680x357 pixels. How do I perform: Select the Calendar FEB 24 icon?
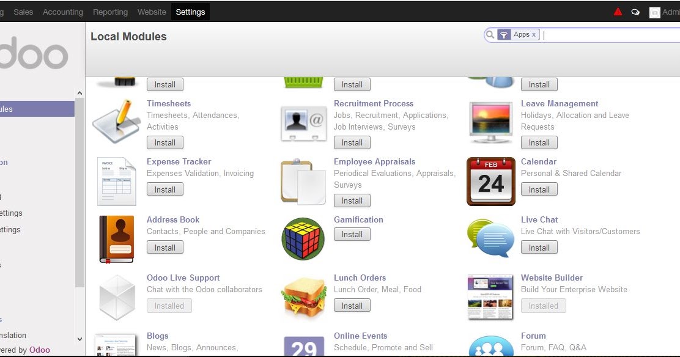(491, 182)
